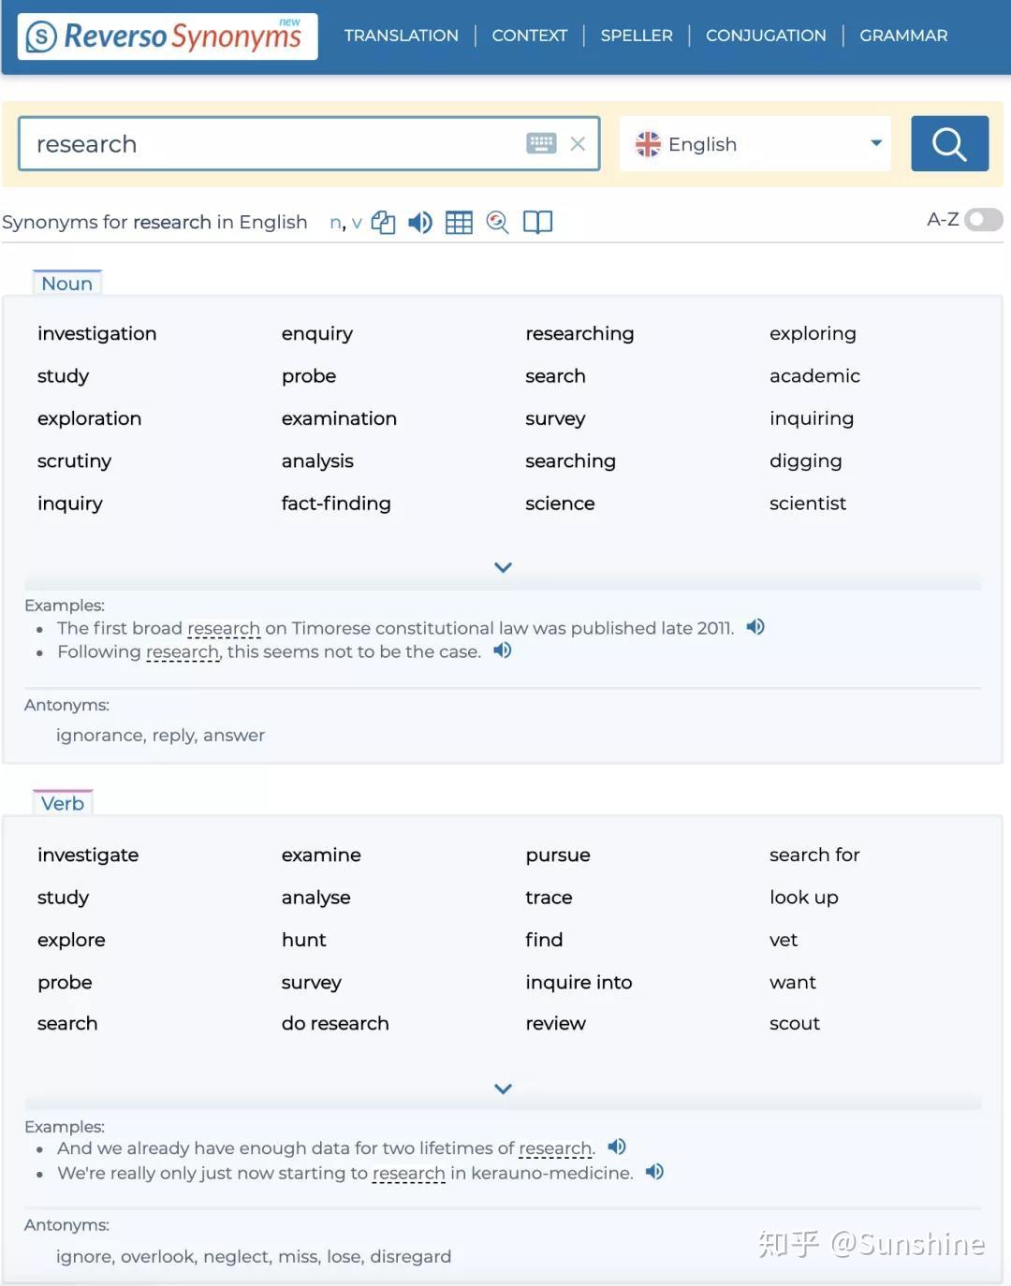1011x1286 pixels.
Task: Click the Reverso Synonyms logo
Action: click(x=168, y=37)
